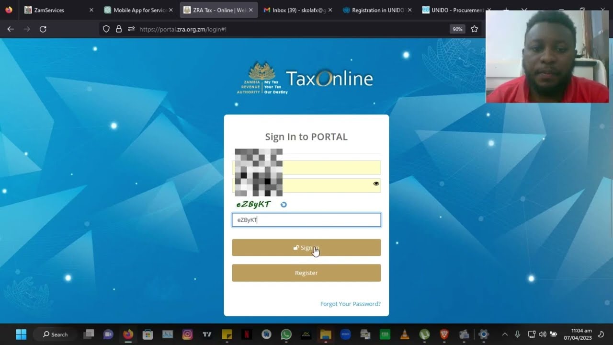The height and width of the screenshot is (345, 613).
Task: Open Firefox View icon
Action: [x=9, y=10]
